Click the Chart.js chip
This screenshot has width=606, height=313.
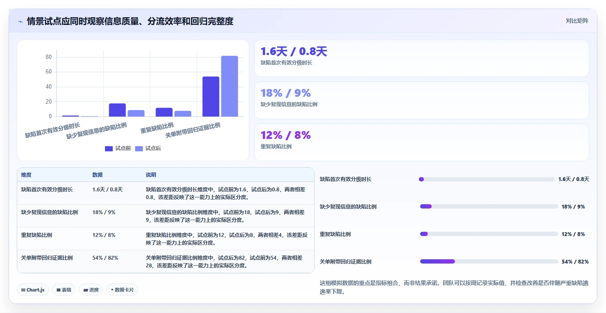[33, 290]
